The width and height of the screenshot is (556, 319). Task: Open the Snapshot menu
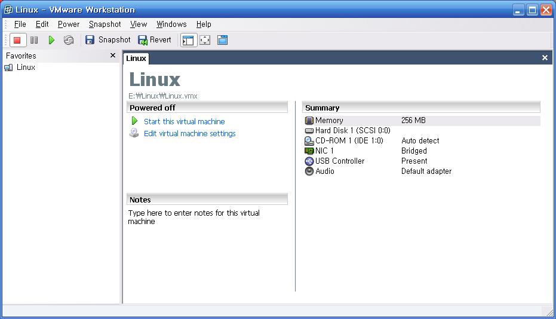[105, 24]
